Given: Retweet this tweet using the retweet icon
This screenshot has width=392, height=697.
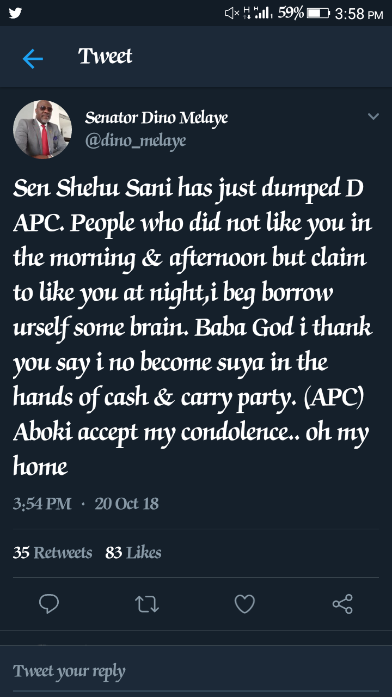Looking at the screenshot, I should 146,604.
